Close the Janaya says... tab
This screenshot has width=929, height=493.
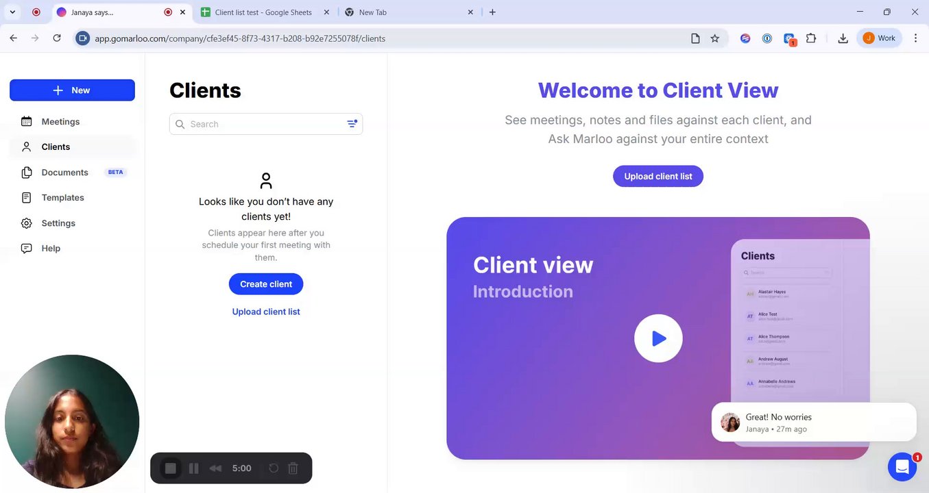pyautogui.click(x=182, y=12)
